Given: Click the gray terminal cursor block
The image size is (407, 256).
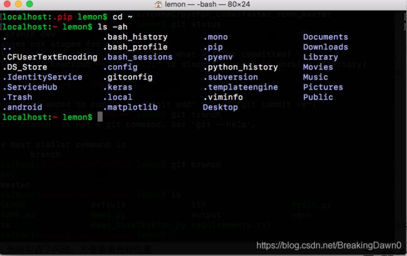Looking at the screenshot, I should [100, 117].
